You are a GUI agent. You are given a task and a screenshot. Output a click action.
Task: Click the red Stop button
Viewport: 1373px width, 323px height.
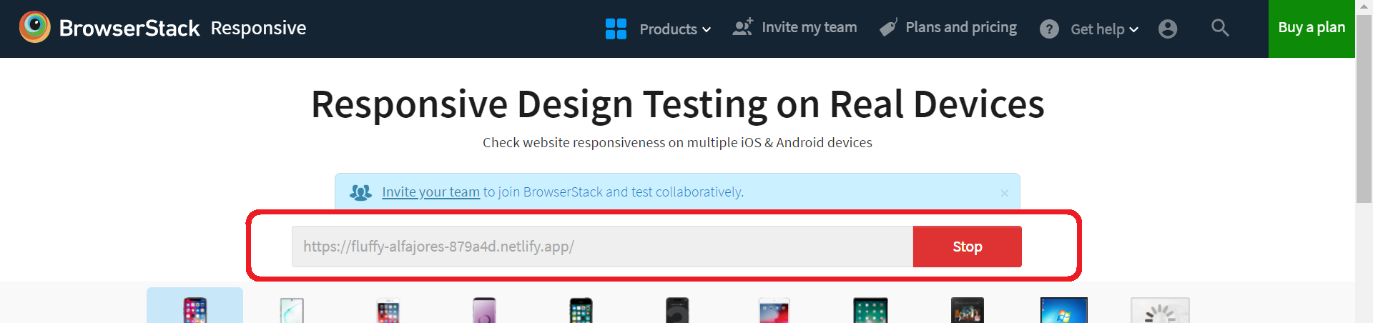pos(967,247)
